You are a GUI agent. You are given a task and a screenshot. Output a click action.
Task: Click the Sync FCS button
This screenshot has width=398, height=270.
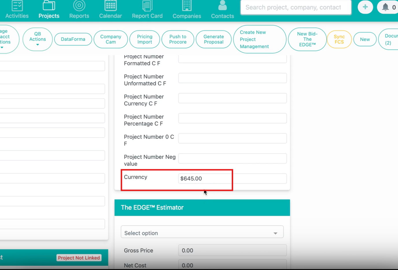339,39
